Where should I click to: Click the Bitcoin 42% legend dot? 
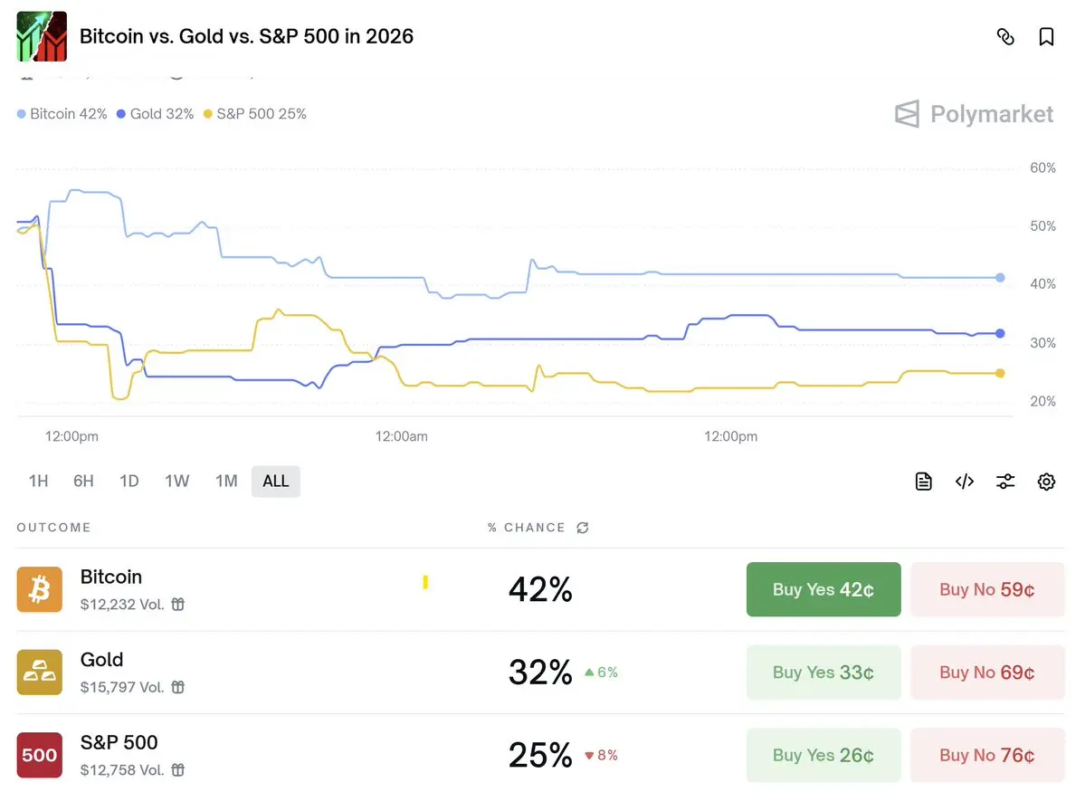tap(22, 115)
